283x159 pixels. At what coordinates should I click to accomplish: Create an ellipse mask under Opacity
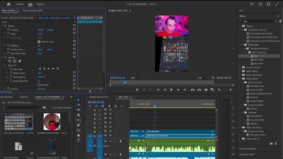click(10, 61)
